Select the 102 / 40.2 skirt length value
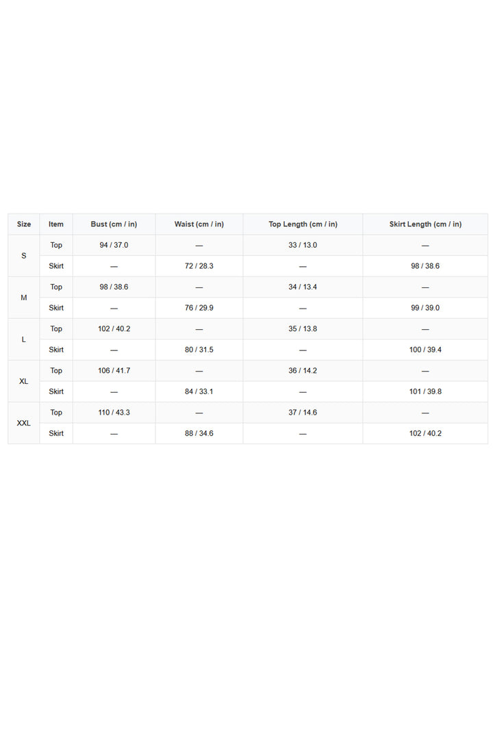The height and width of the screenshot is (739, 493). click(425, 433)
